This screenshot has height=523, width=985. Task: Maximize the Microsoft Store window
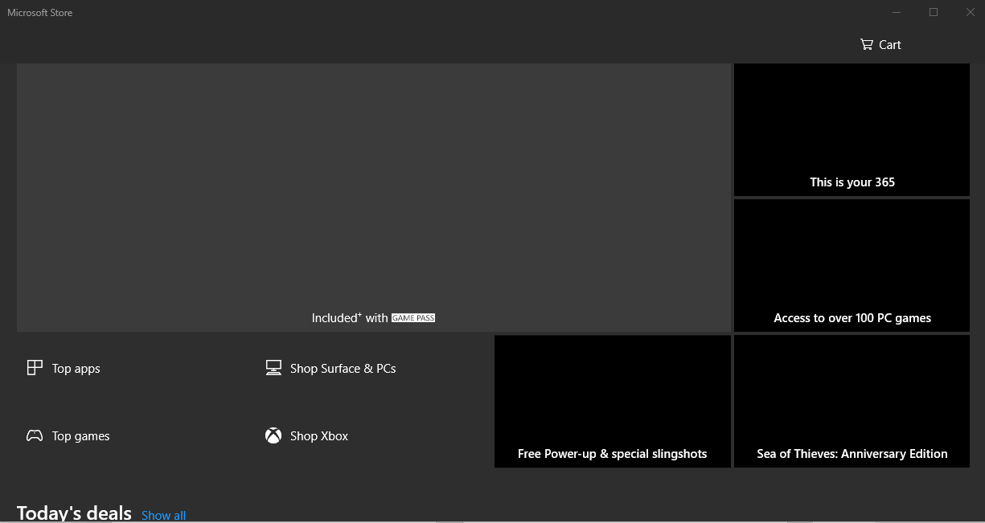(x=934, y=12)
